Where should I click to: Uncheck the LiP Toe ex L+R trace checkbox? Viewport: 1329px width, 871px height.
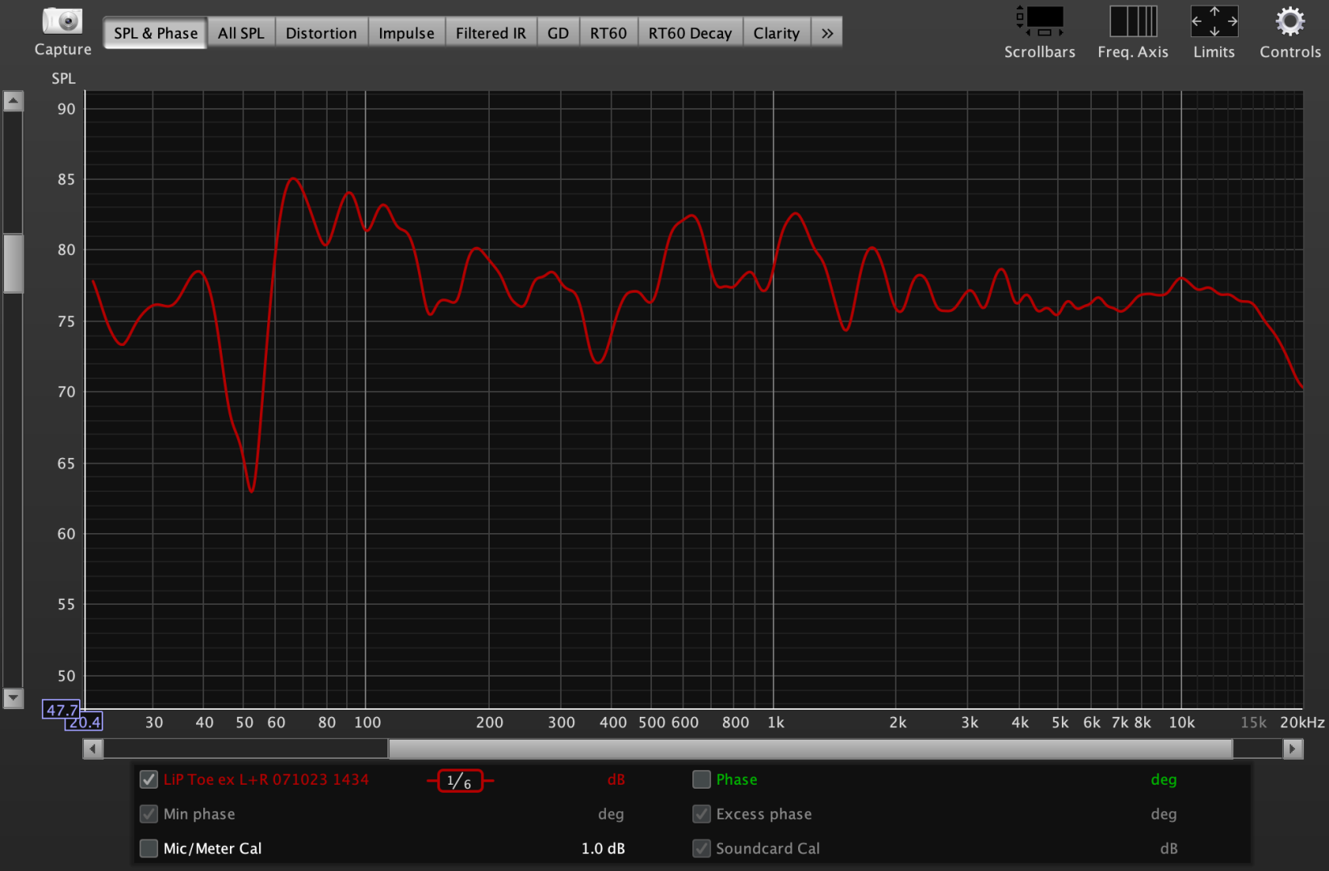click(x=148, y=780)
